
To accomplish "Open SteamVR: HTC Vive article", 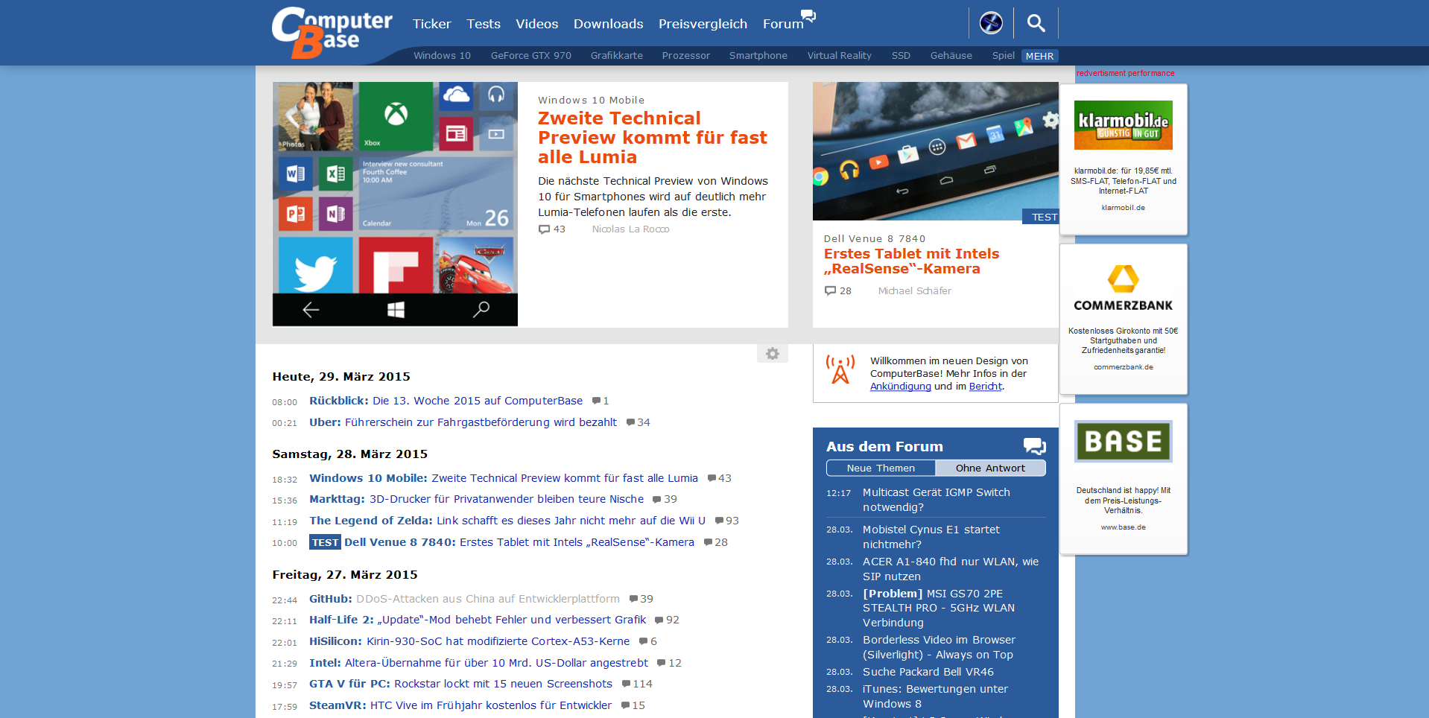I will point(460,705).
